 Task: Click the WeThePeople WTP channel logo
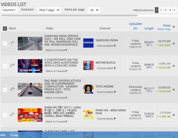pyautogui.click(x=88, y=65)
